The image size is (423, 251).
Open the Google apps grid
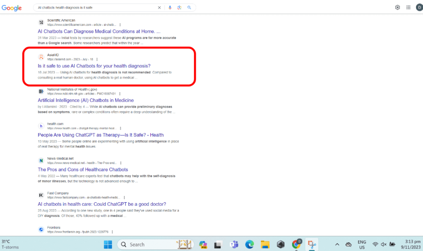(x=408, y=7)
